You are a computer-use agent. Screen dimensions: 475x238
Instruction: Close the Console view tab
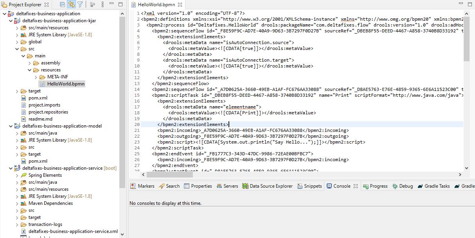pos(356,186)
